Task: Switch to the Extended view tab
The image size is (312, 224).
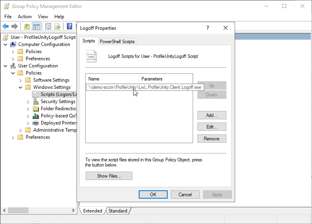Action: tap(92, 211)
